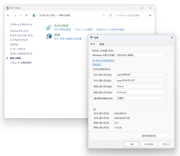
Task: Click the Forward navigation arrow
Action: tap(15, 15)
